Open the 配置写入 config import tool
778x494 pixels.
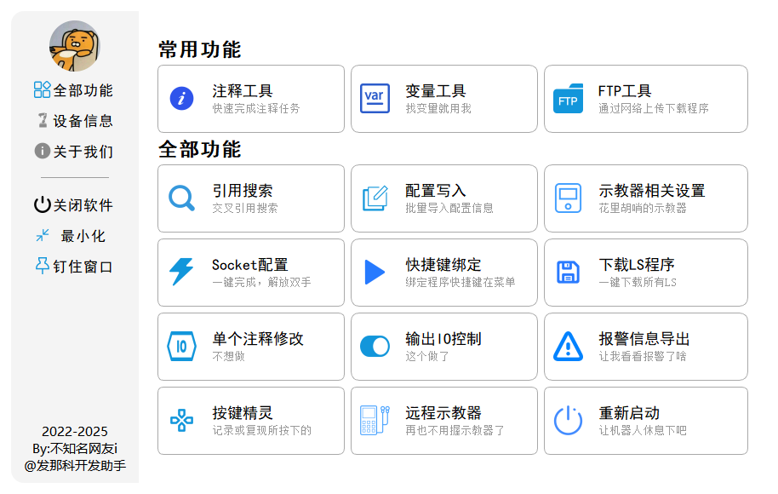[x=443, y=198]
